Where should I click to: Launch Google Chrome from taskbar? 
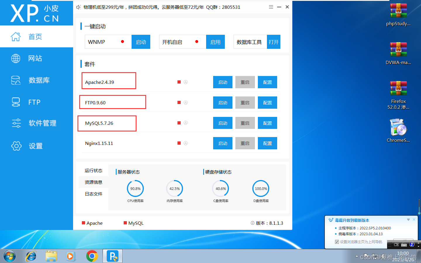92,256
